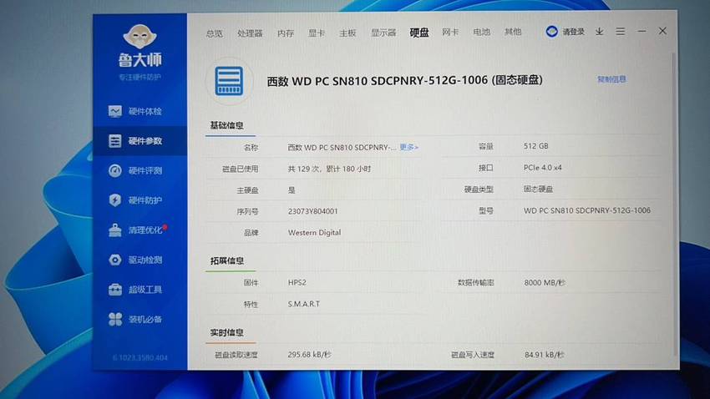Image resolution: width=710 pixels, height=399 pixels.
Task: Click the 固态硬盘 disk type value
Action: 539,189
